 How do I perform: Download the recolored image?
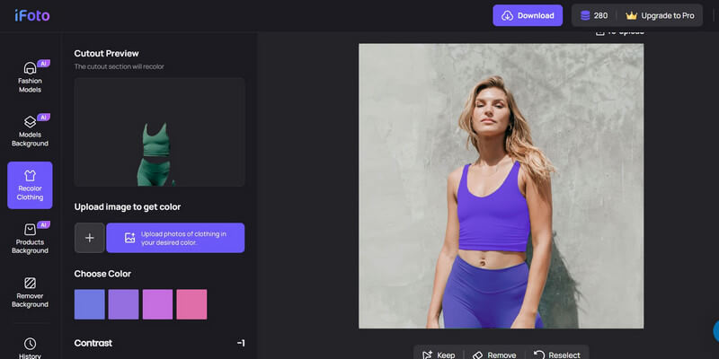(528, 15)
